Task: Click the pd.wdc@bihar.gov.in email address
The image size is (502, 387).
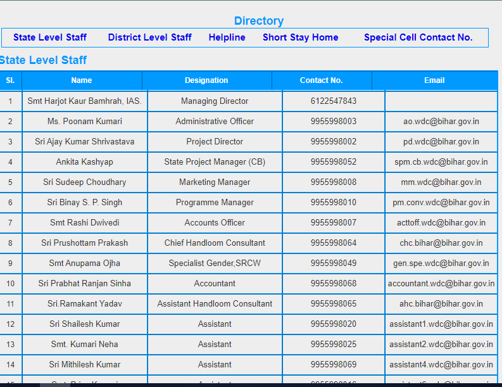Action: (x=441, y=142)
